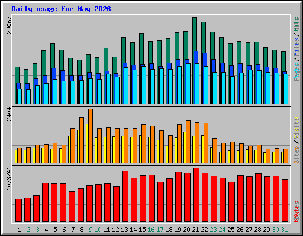303x236 pixels.
Task: Click day label 26
Action: coord(240,230)
